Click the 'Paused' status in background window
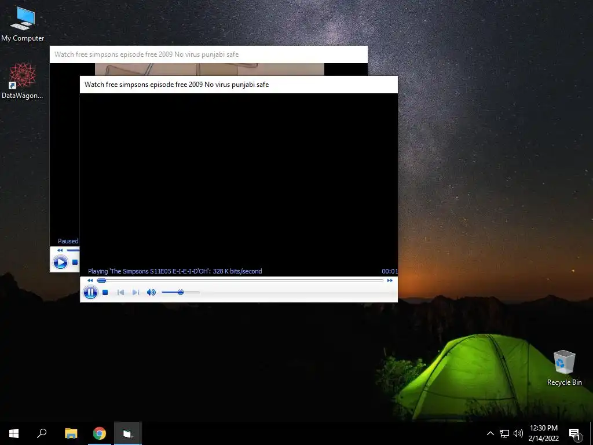Screen dimensions: 593x445 (x=68, y=241)
